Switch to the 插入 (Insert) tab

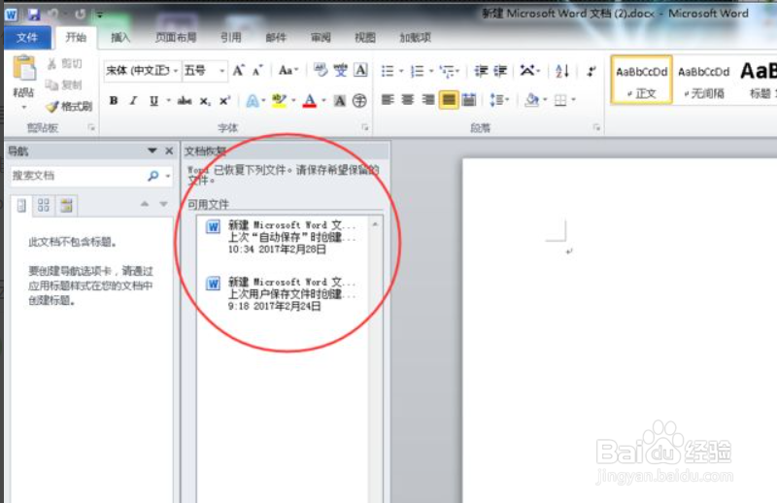tap(119, 38)
